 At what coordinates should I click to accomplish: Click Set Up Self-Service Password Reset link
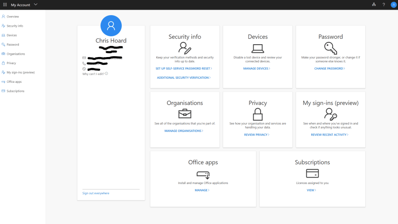click(184, 69)
